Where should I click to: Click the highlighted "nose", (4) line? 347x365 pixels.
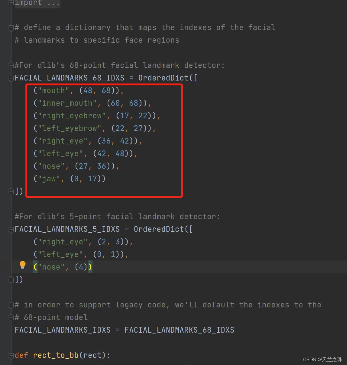(62, 267)
